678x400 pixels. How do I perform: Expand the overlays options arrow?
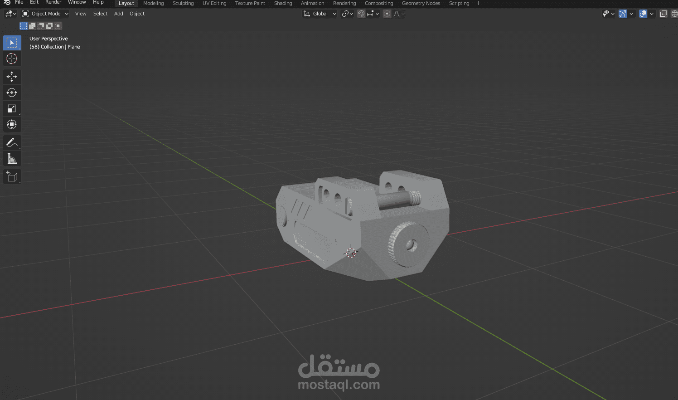[x=652, y=14]
